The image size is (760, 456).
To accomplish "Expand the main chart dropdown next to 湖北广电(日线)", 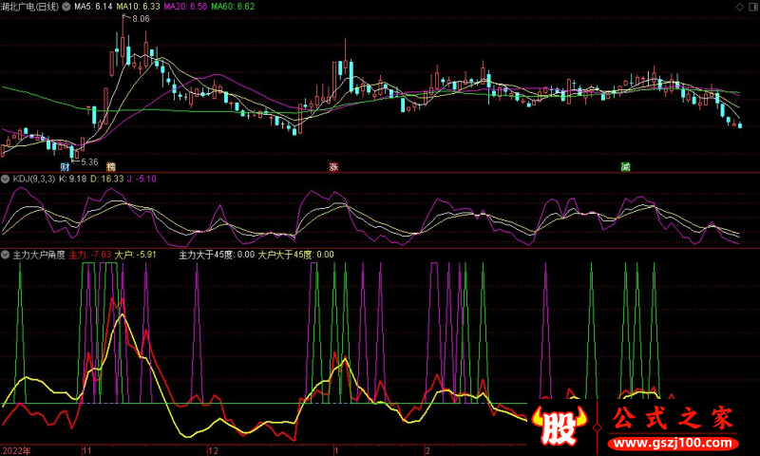I will (65, 7).
